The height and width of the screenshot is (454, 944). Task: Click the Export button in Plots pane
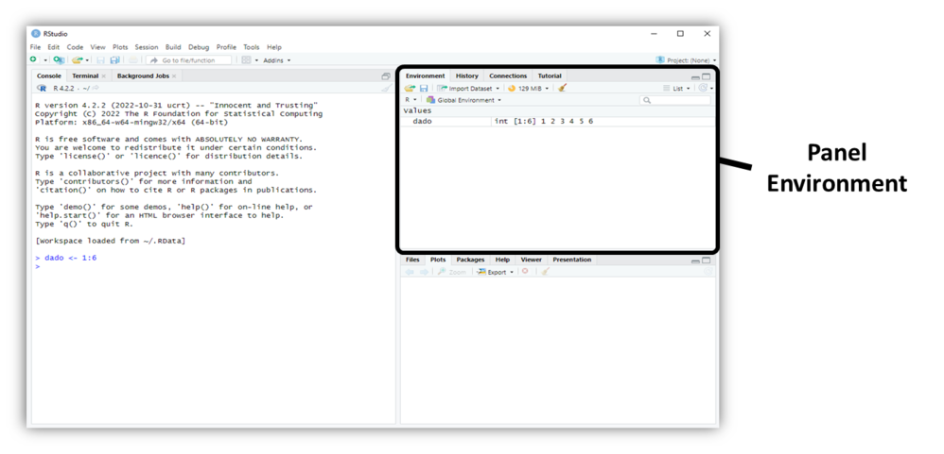[x=496, y=272]
